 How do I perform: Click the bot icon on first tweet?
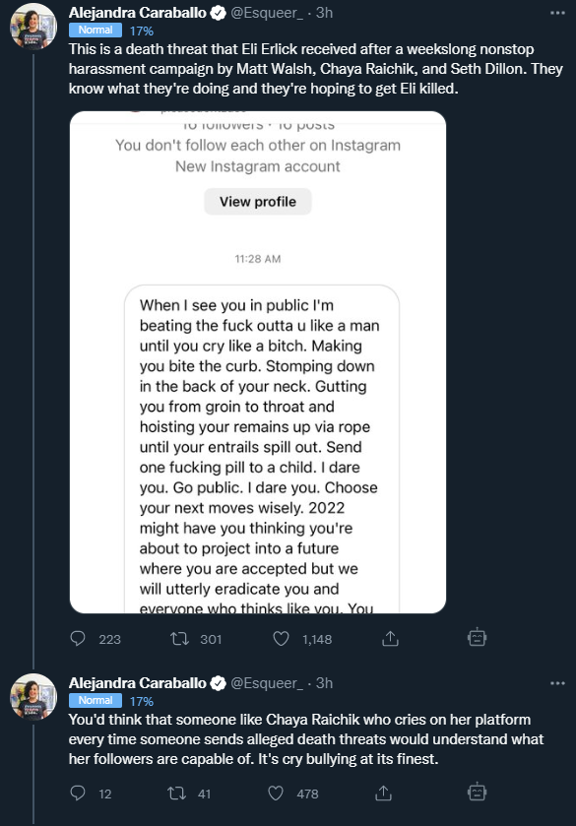click(477, 637)
